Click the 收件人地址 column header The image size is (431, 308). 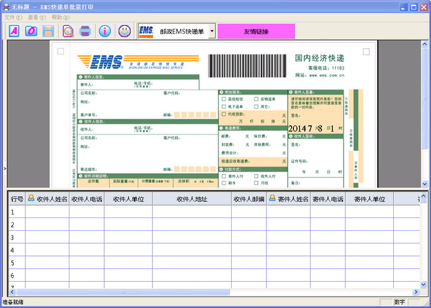tap(192, 199)
